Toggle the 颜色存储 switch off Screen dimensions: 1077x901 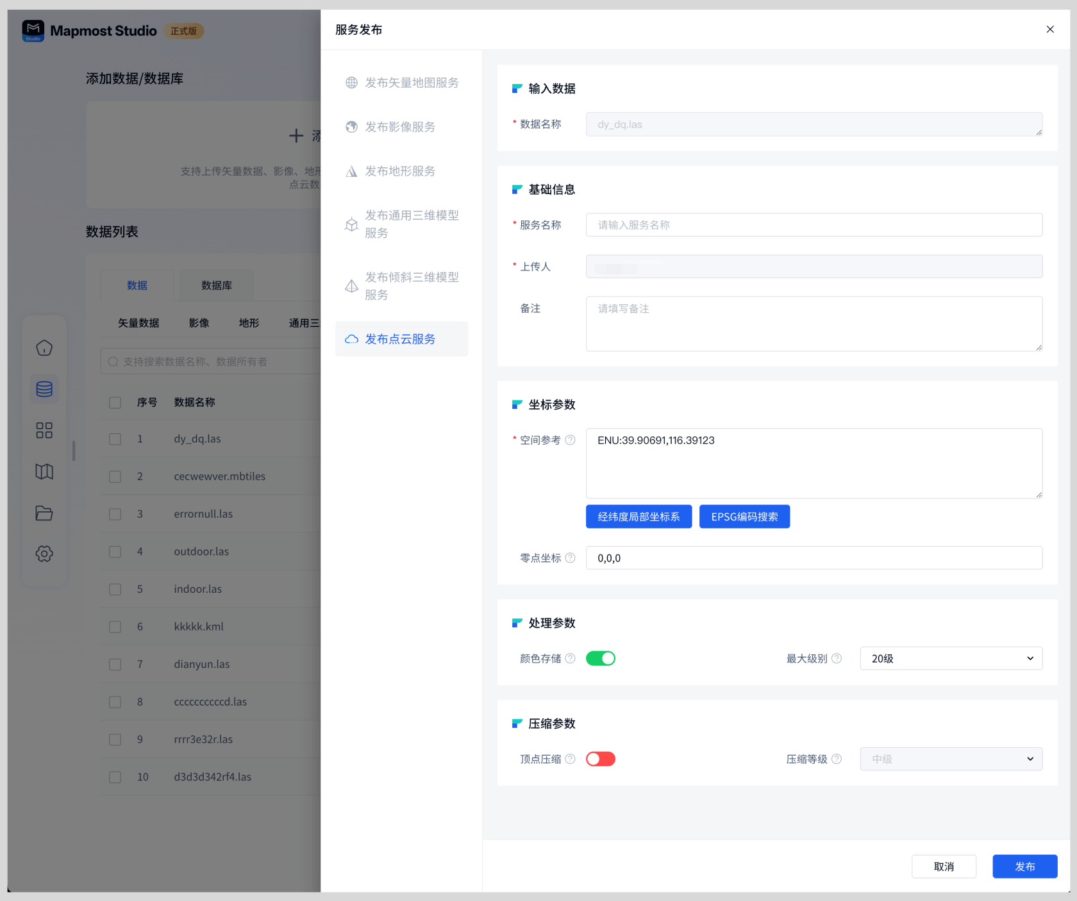601,659
